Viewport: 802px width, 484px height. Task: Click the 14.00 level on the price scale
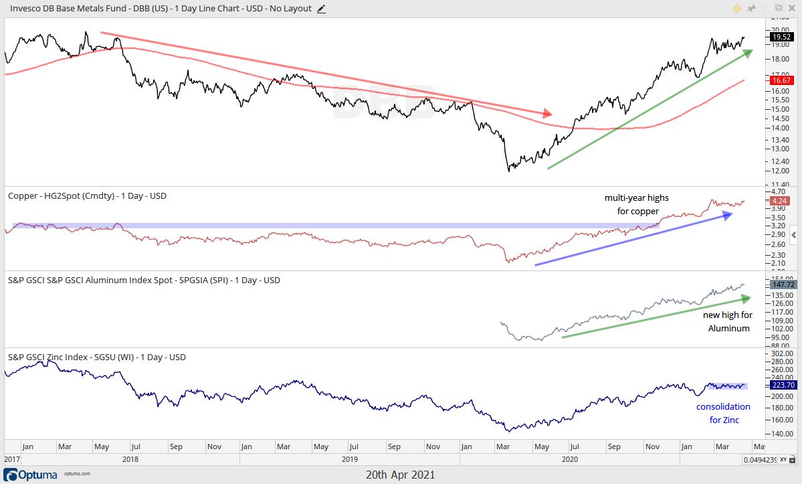(x=780, y=129)
